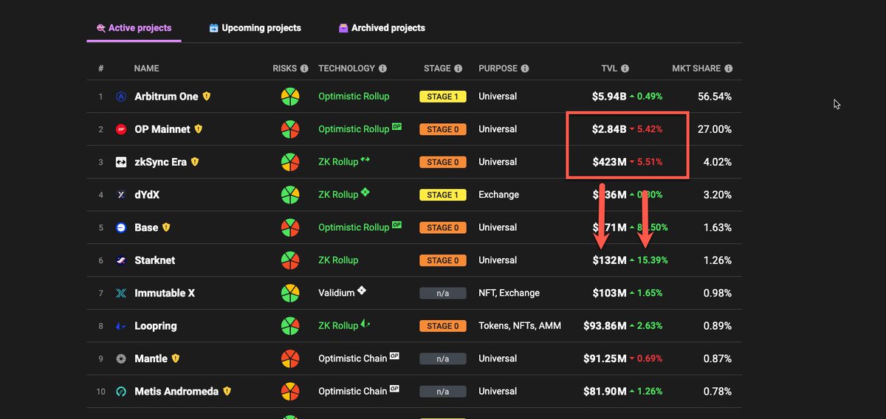This screenshot has height=419, width=886.
Task: Click the Metis Andromeda risk rosette
Action: point(290,392)
